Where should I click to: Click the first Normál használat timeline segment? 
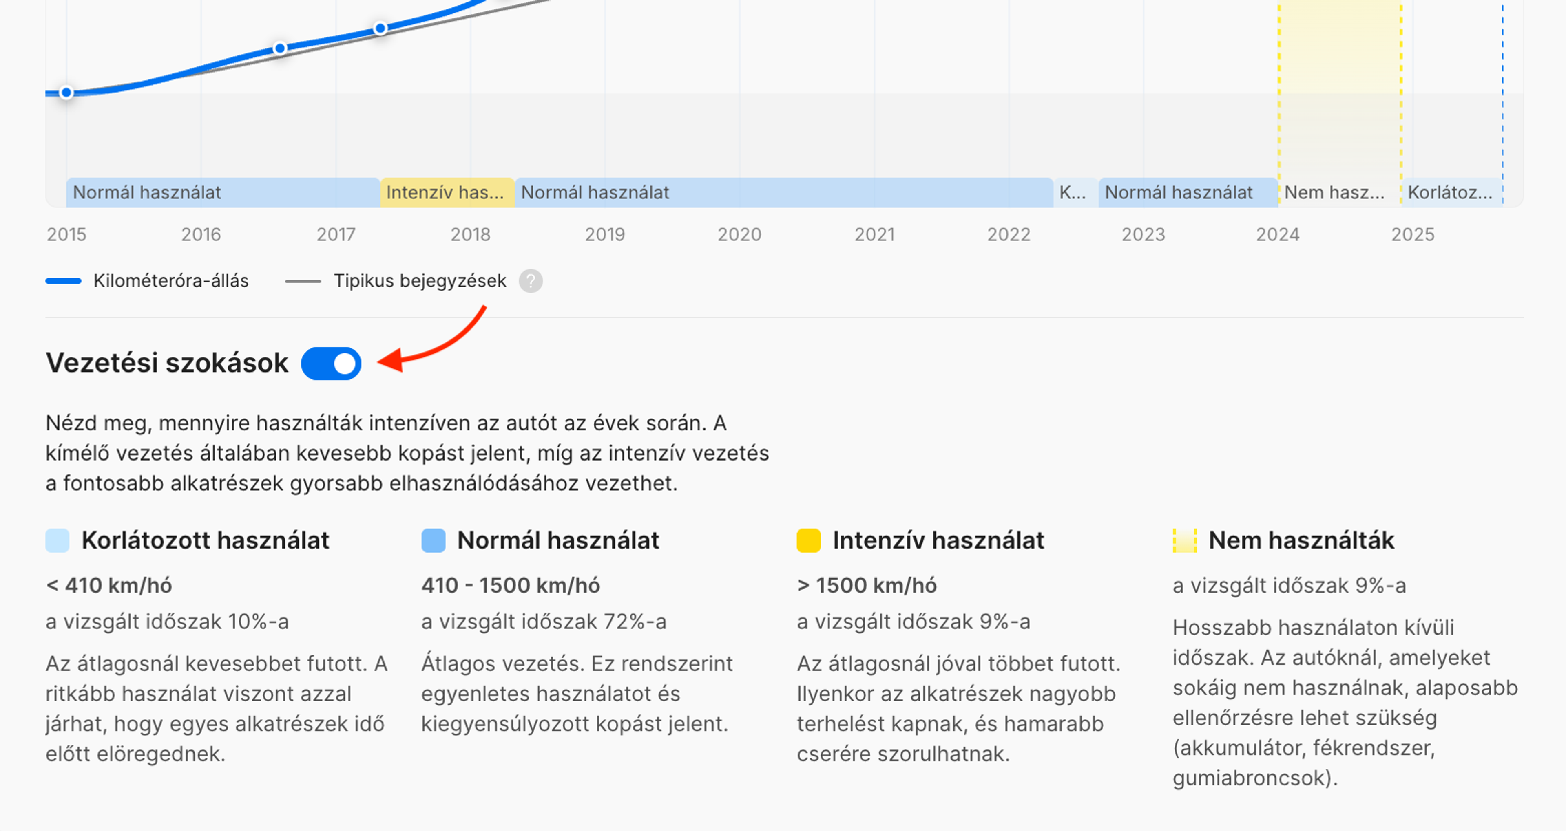click(x=223, y=192)
